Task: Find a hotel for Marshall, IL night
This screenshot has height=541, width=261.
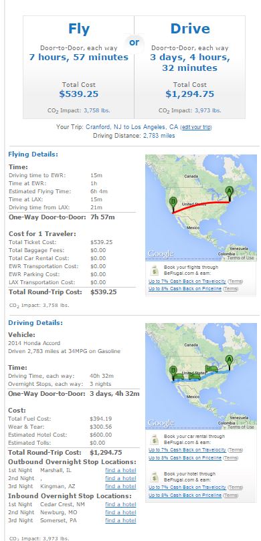Action: click(120, 470)
